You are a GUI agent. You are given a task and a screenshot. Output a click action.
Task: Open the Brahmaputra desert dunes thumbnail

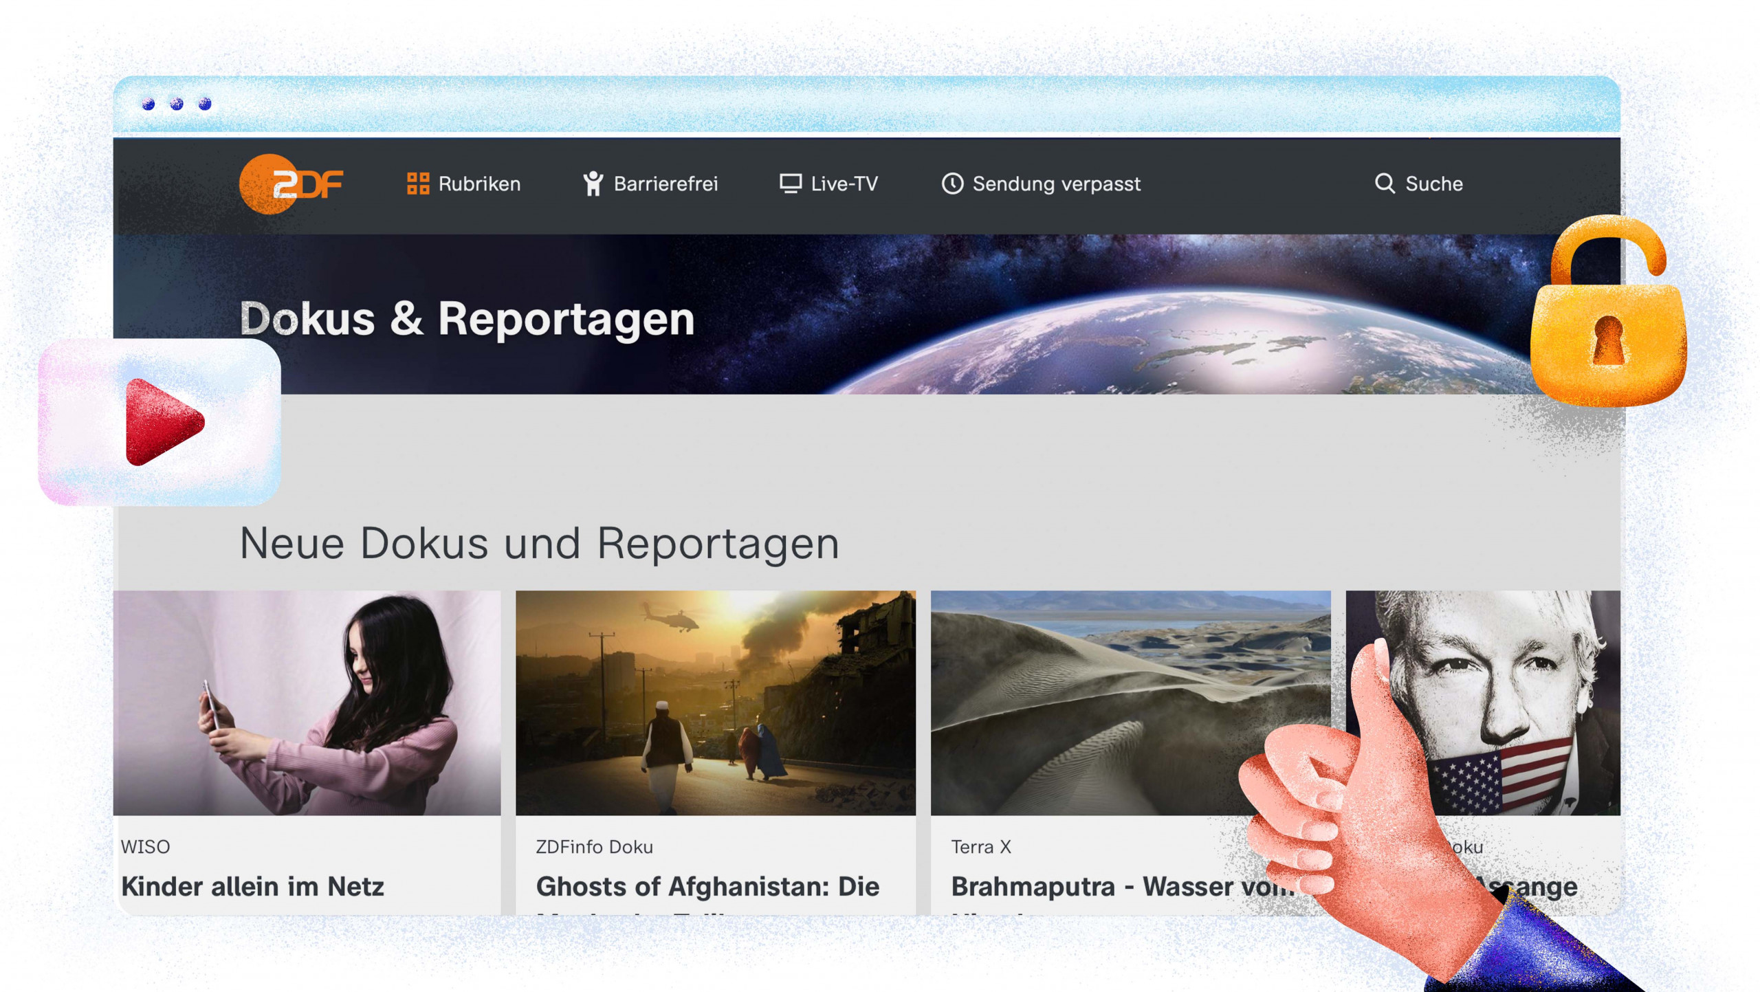click(1130, 703)
